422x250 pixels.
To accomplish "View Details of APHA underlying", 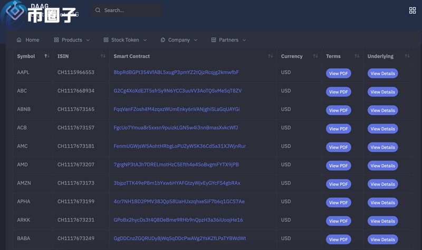I will click(382, 203).
